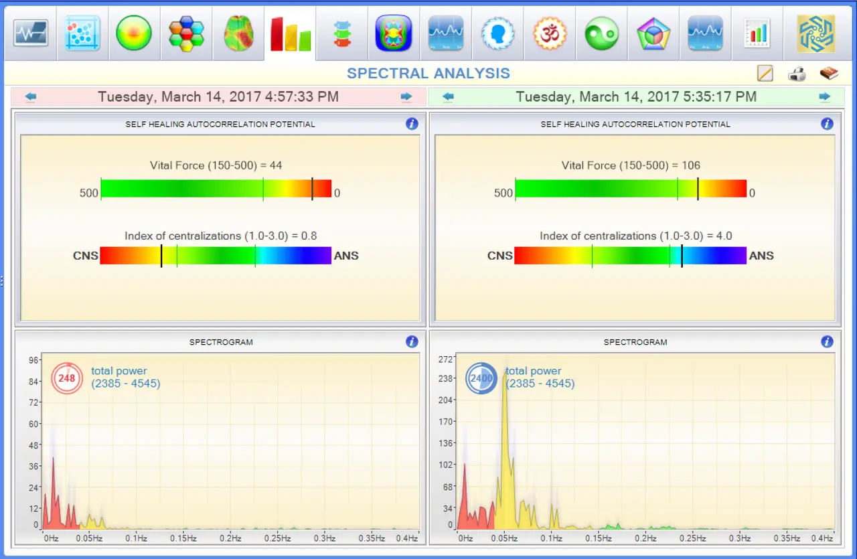Open the small colored bar chart tab
Screen dimensions: 857x559
pos(757,33)
